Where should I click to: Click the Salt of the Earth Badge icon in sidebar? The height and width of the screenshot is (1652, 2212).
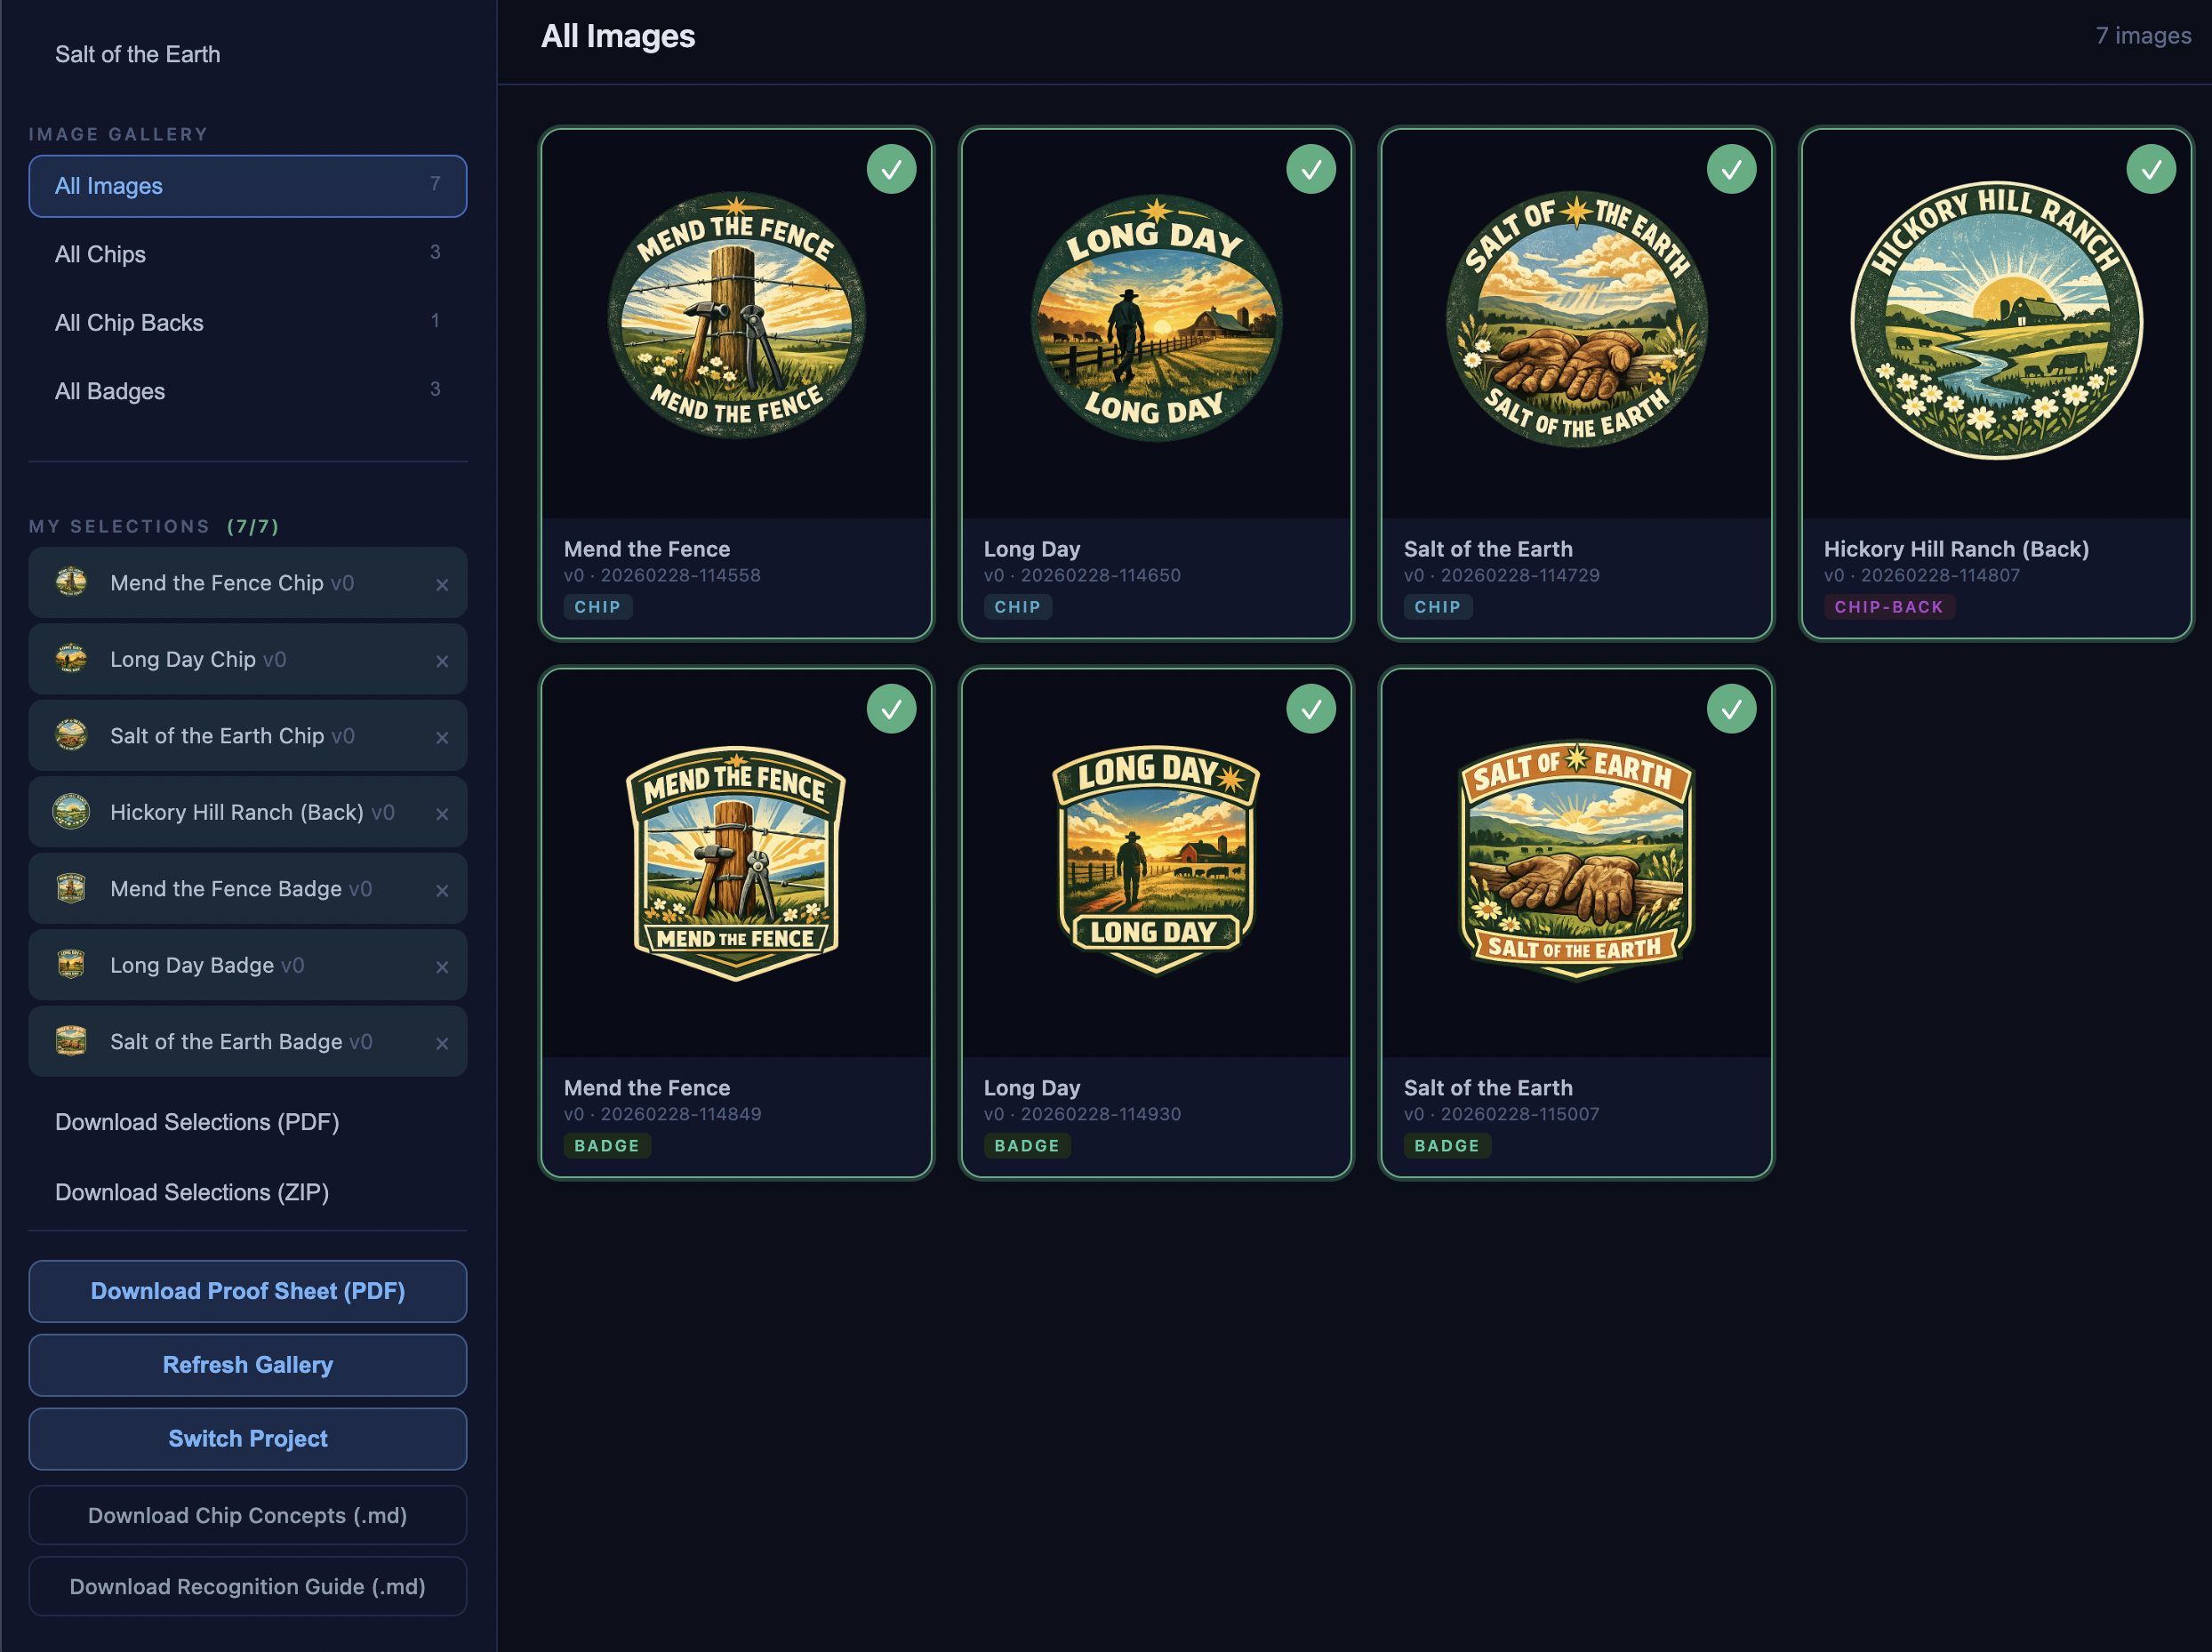click(71, 1041)
